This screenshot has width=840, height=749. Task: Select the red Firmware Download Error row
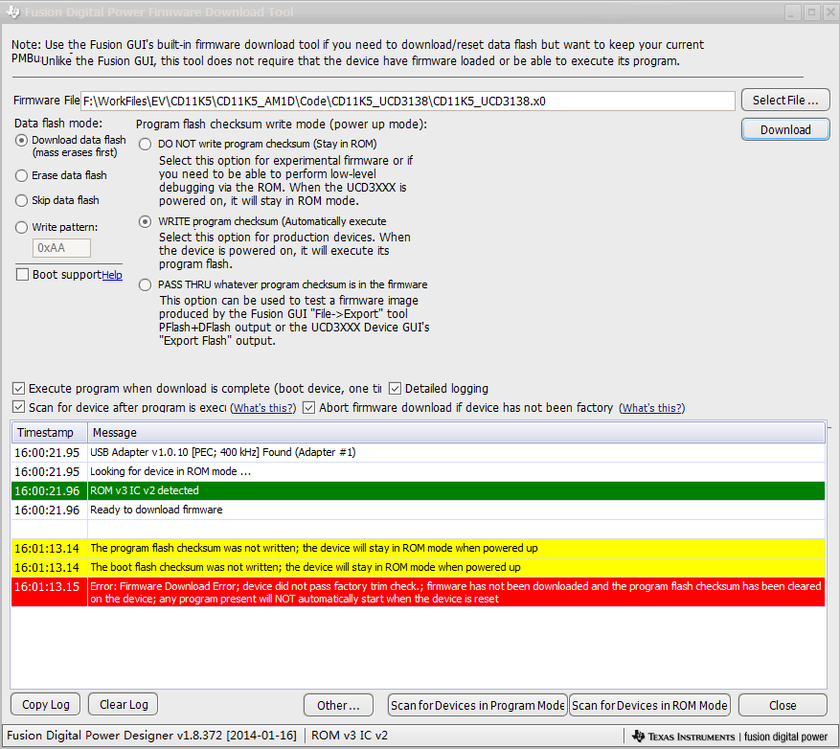pyautogui.click(x=418, y=592)
